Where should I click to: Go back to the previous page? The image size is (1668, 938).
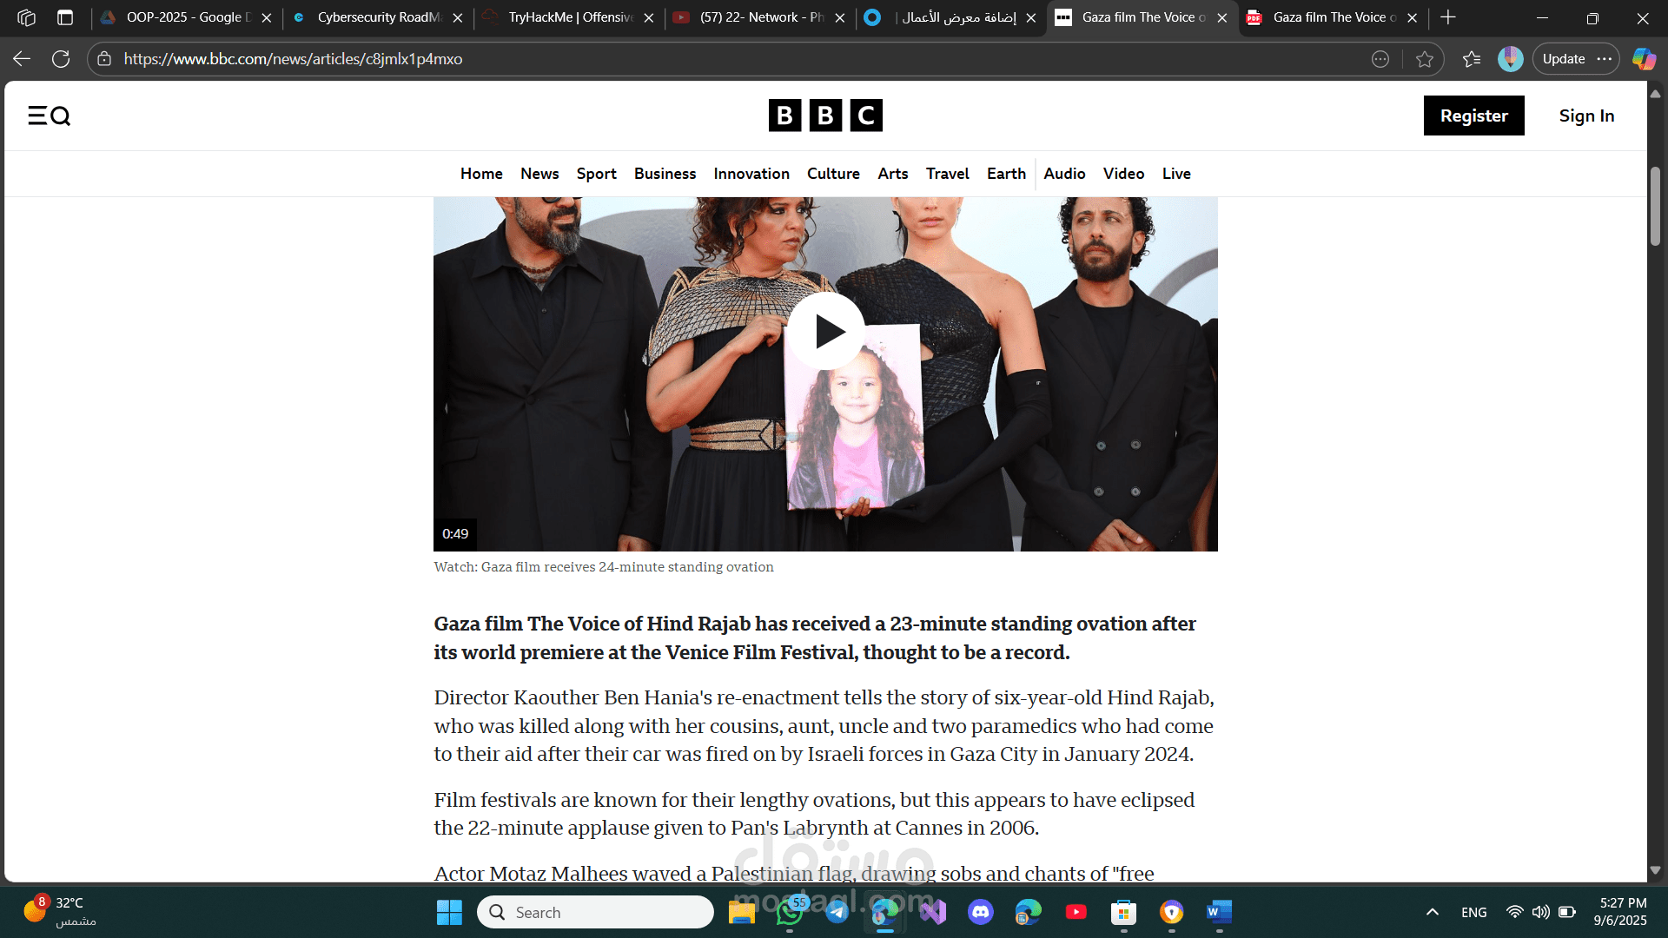pyautogui.click(x=22, y=59)
